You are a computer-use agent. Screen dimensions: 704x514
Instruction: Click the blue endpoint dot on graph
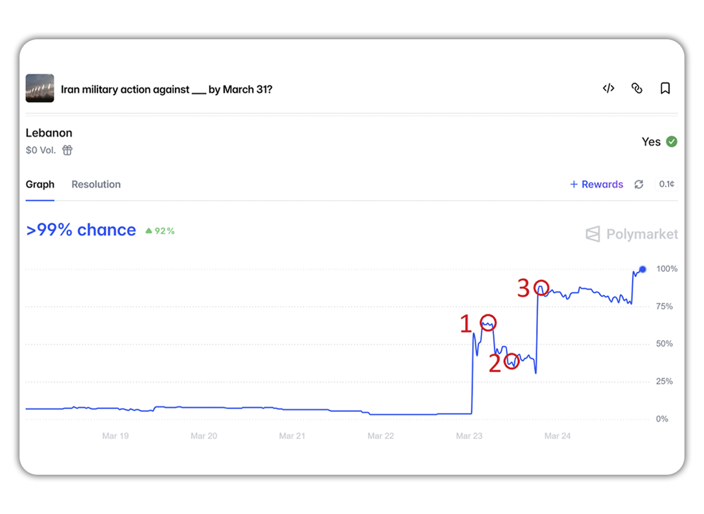(642, 269)
